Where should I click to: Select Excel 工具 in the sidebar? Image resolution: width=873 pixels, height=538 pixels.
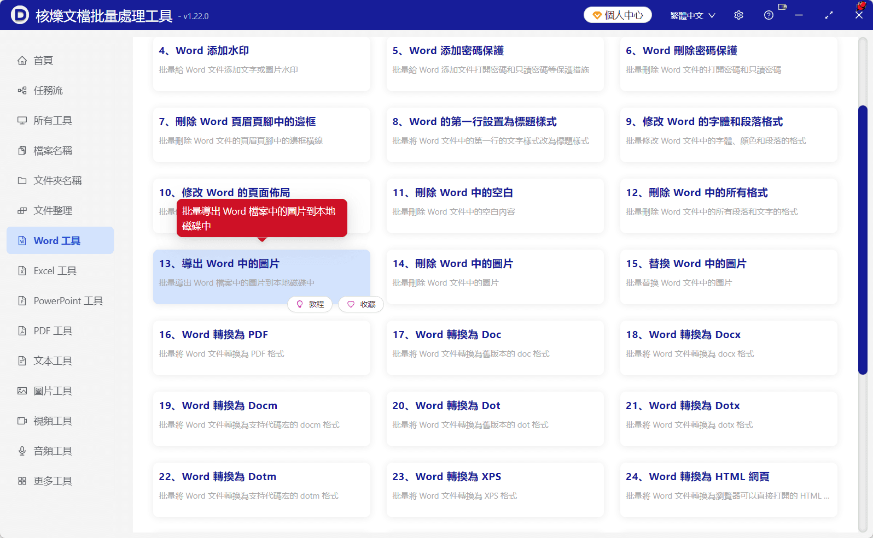pos(60,271)
